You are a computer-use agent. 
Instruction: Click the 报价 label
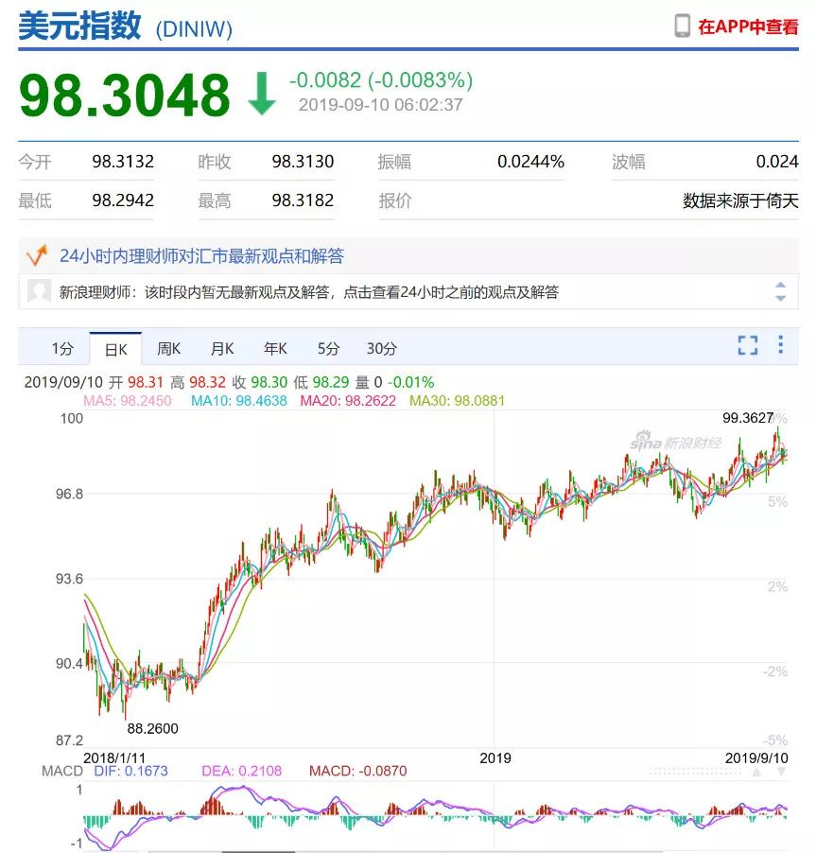(395, 200)
